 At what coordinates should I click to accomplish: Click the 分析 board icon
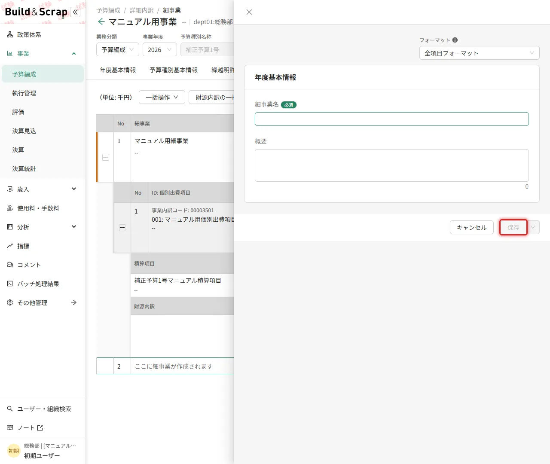point(10,227)
